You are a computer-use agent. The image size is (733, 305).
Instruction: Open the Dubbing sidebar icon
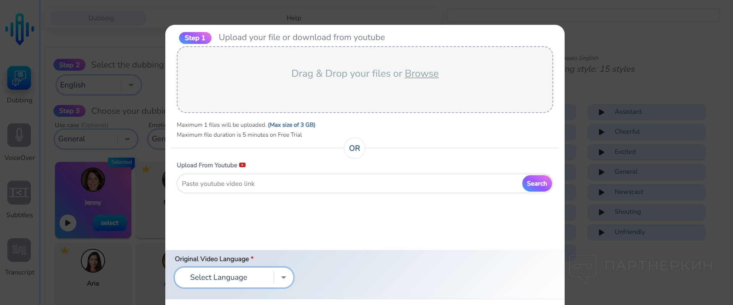point(19,78)
